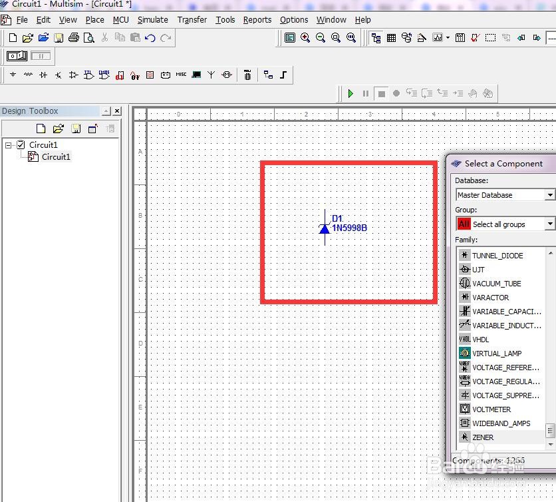Image resolution: width=556 pixels, height=502 pixels.
Task: Zoom out of the schematic
Action: [320, 38]
